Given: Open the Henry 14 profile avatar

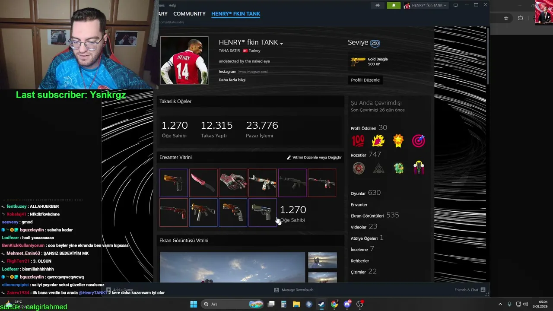Looking at the screenshot, I should click(184, 60).
